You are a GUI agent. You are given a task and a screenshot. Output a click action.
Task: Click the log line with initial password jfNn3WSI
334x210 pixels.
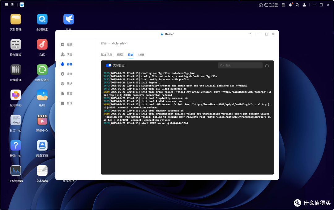(x=176, y=86)
